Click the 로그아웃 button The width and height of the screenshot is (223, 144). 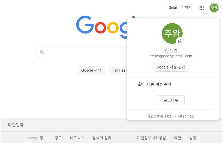[171, 100]
